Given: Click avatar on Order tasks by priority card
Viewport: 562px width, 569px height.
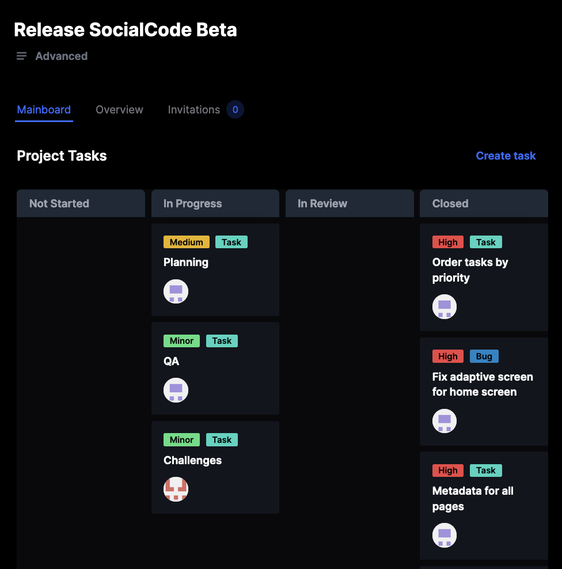Looking at the screenshot, I should pyautogui.click(x=445, y=307).
